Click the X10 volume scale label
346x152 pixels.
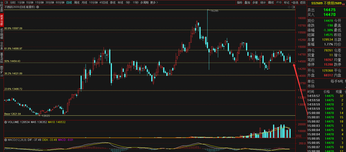[298, 136]
